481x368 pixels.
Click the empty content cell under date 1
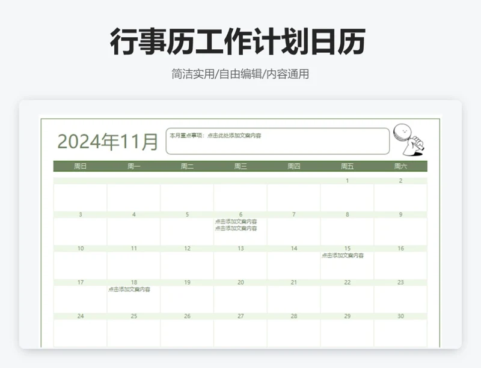(348, 198)
